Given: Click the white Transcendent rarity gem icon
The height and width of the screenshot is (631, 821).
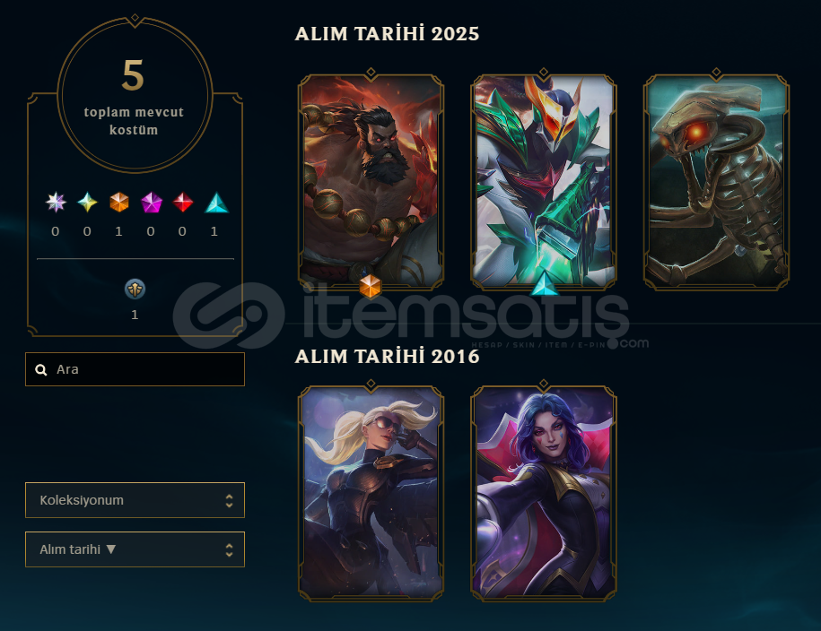Looking at the screenshot, I should click(56, 203).
